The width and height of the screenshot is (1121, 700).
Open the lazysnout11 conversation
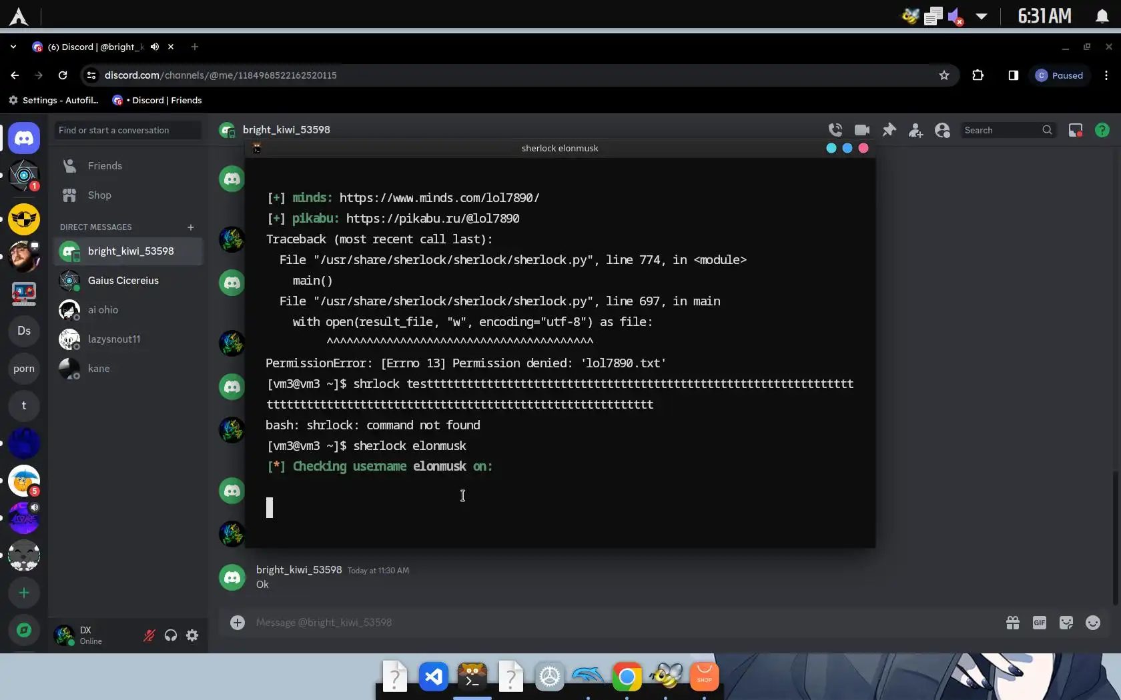[x=128, y=339]
